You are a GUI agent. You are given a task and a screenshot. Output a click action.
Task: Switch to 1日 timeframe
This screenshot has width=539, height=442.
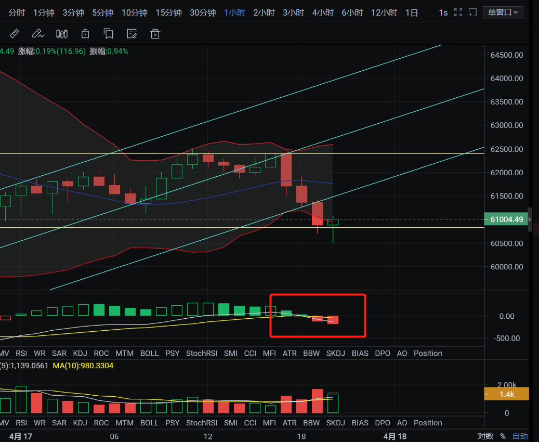(x=412, y=12)
